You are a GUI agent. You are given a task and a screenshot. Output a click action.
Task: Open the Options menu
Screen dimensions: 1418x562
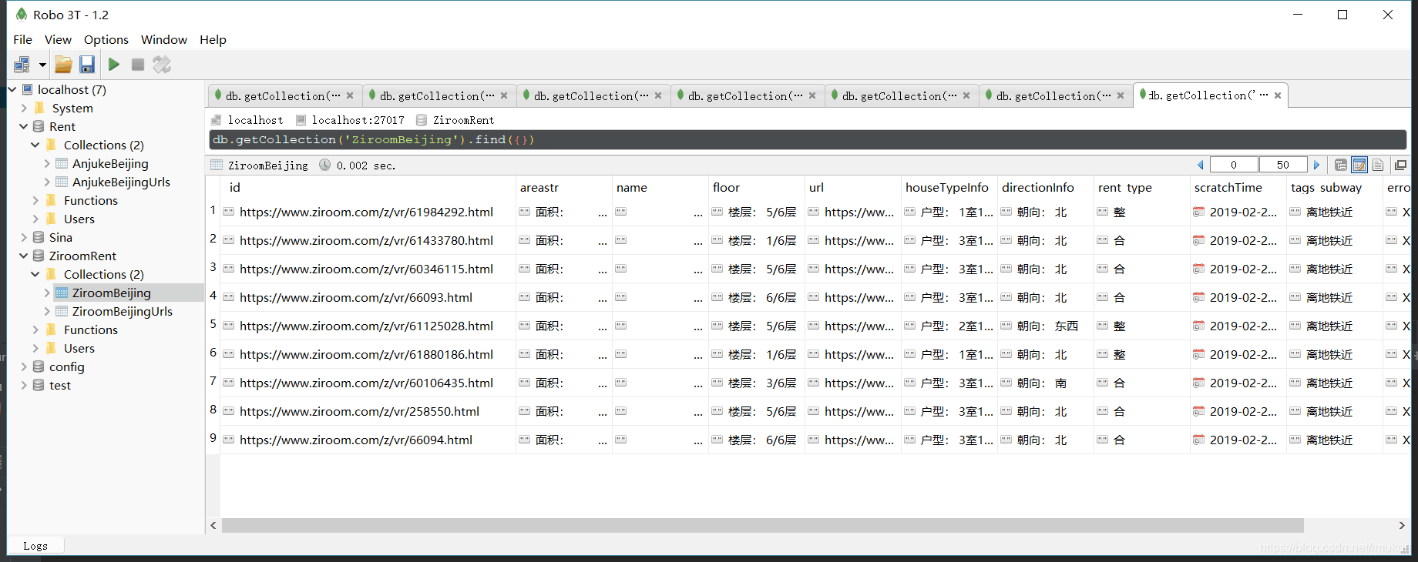(x=106, y=39)
